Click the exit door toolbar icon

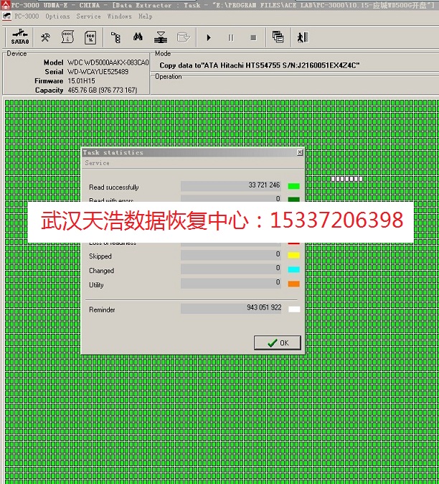(x=303, y=37)
